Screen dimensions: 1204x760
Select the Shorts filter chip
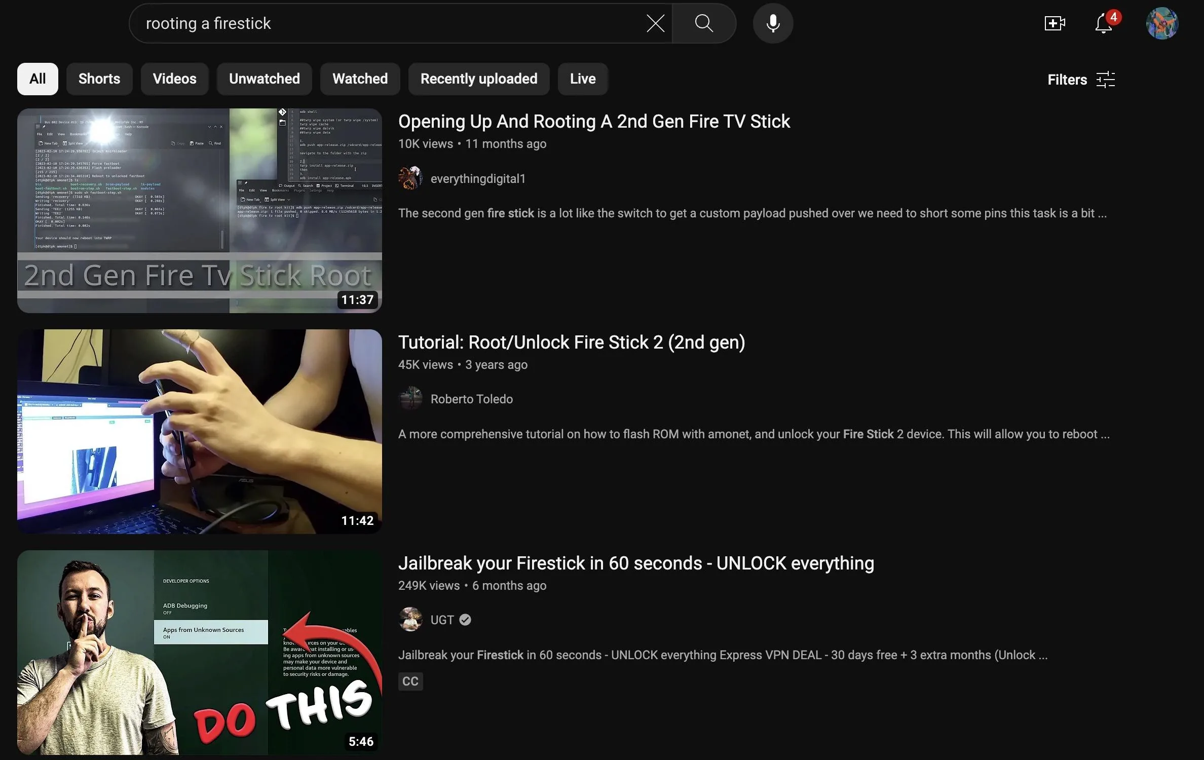pos(99,79)
